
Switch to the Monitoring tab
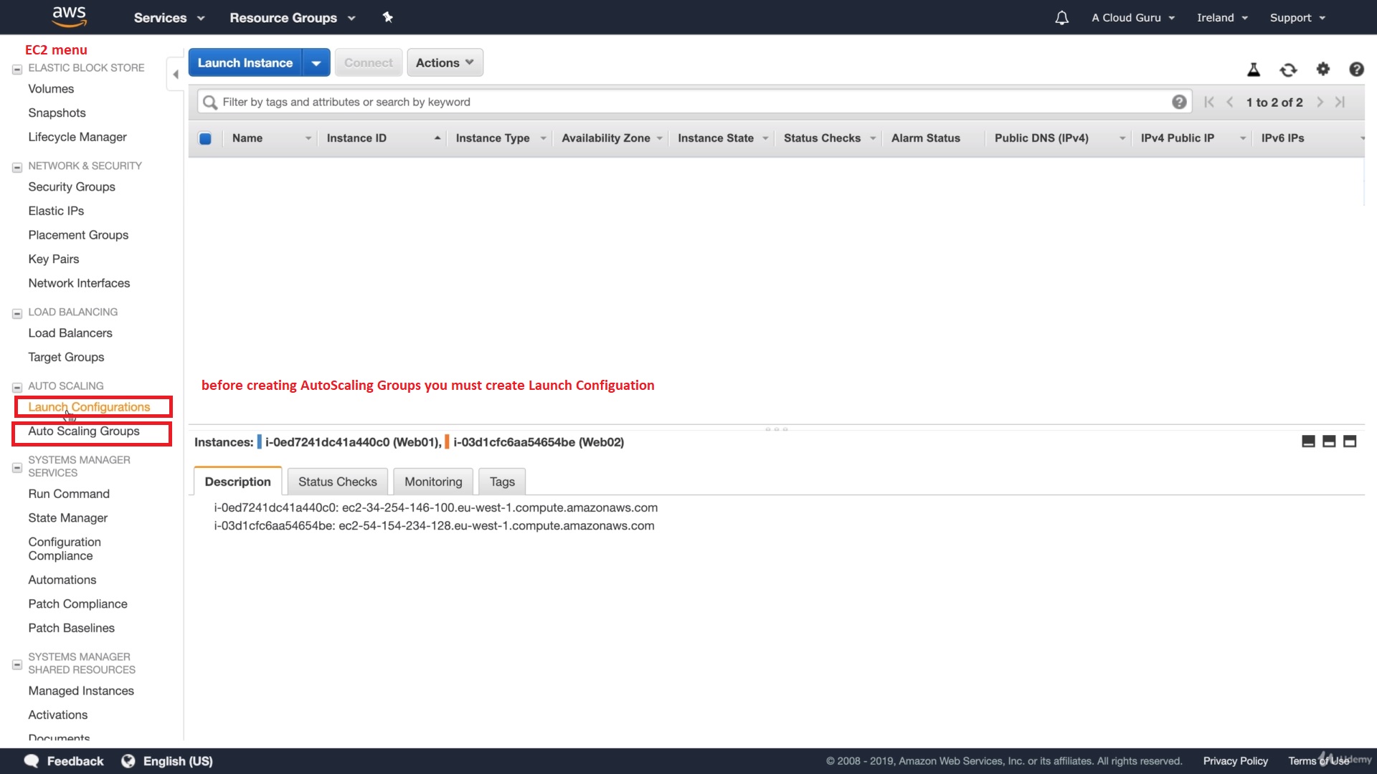click(433, 482)
